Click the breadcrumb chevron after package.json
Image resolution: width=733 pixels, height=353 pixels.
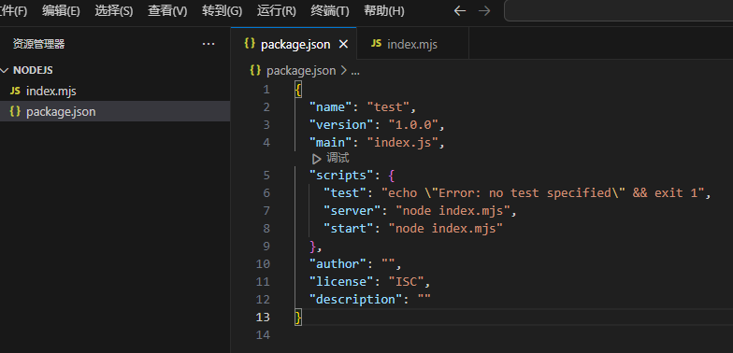[x=344, y=71]
